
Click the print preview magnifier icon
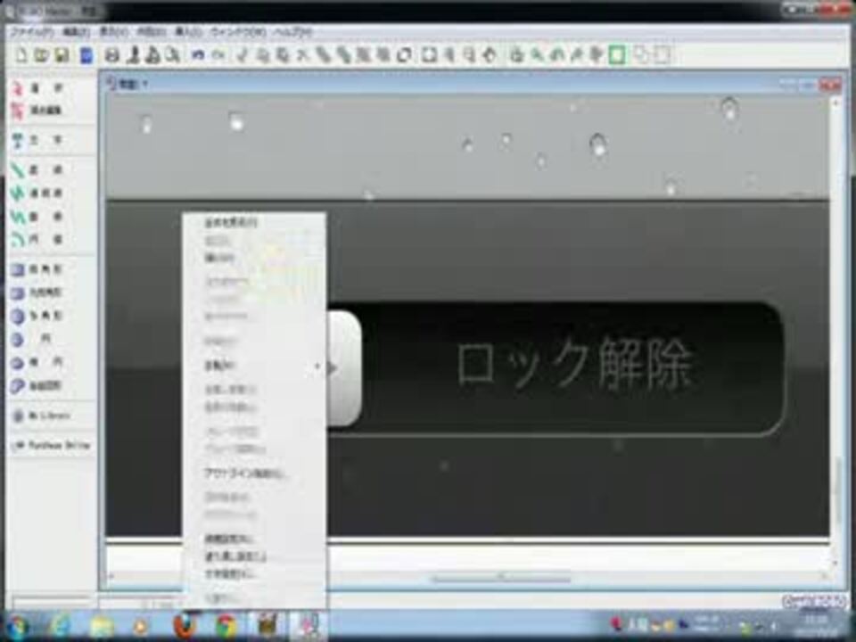pos(173,55)
